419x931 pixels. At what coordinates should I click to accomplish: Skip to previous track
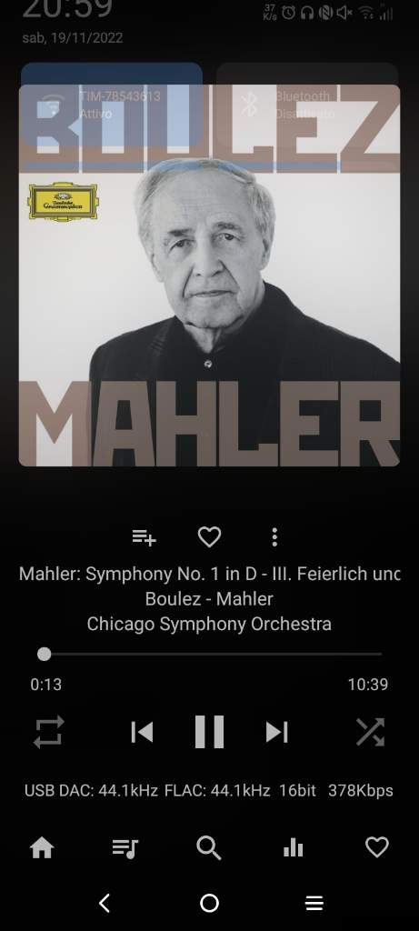click(x=142, y=732)
